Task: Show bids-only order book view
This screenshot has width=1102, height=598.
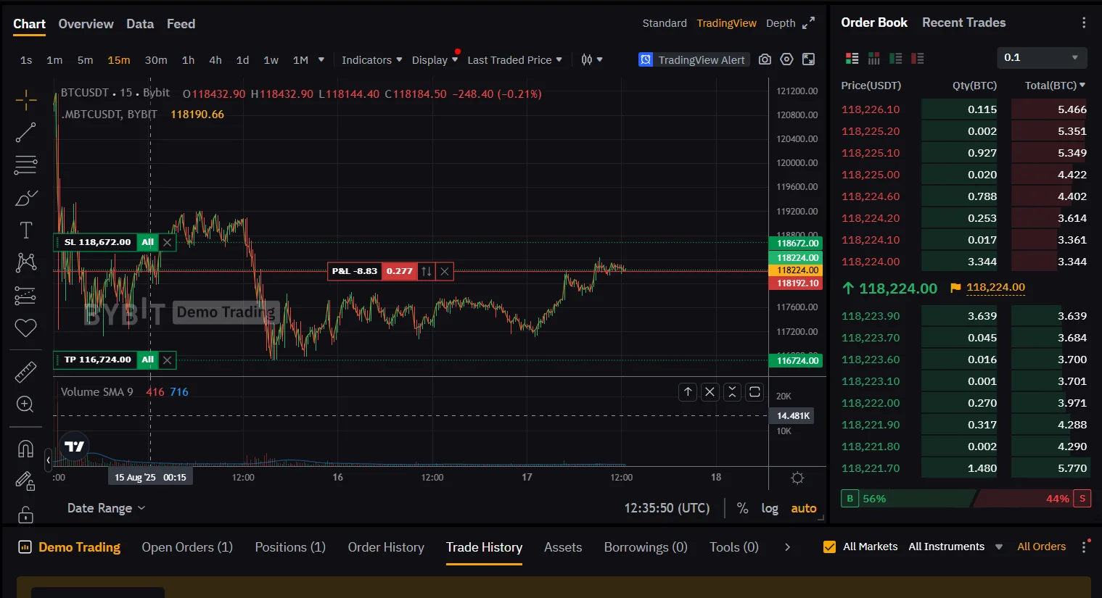Action: point(896,58)
